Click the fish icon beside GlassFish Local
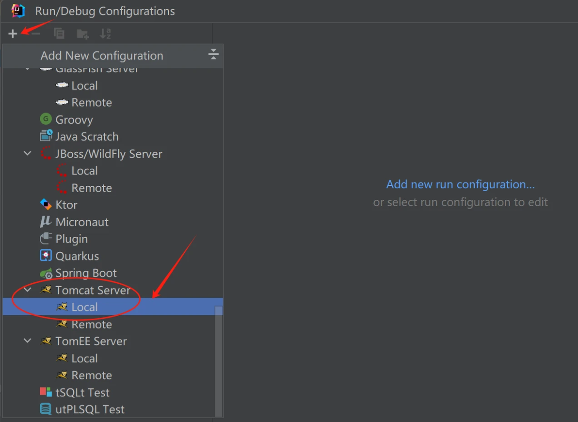The width and height of the screenshot is (578, 422). 62,85
